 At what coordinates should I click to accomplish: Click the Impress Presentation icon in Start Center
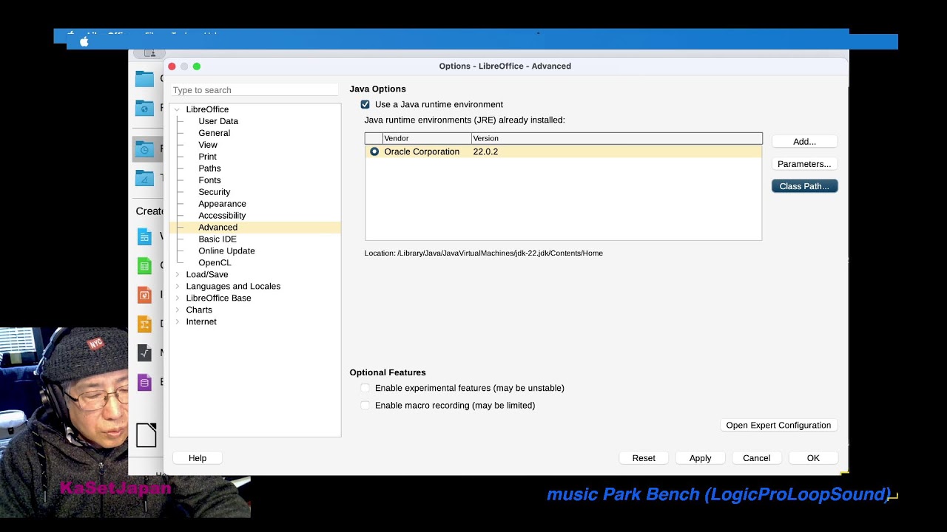[144, 295]
